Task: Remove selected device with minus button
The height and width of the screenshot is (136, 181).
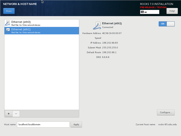Action: coord(16,114)
